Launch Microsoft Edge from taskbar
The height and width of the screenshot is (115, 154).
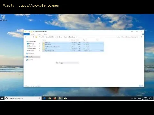click(44, 98)
